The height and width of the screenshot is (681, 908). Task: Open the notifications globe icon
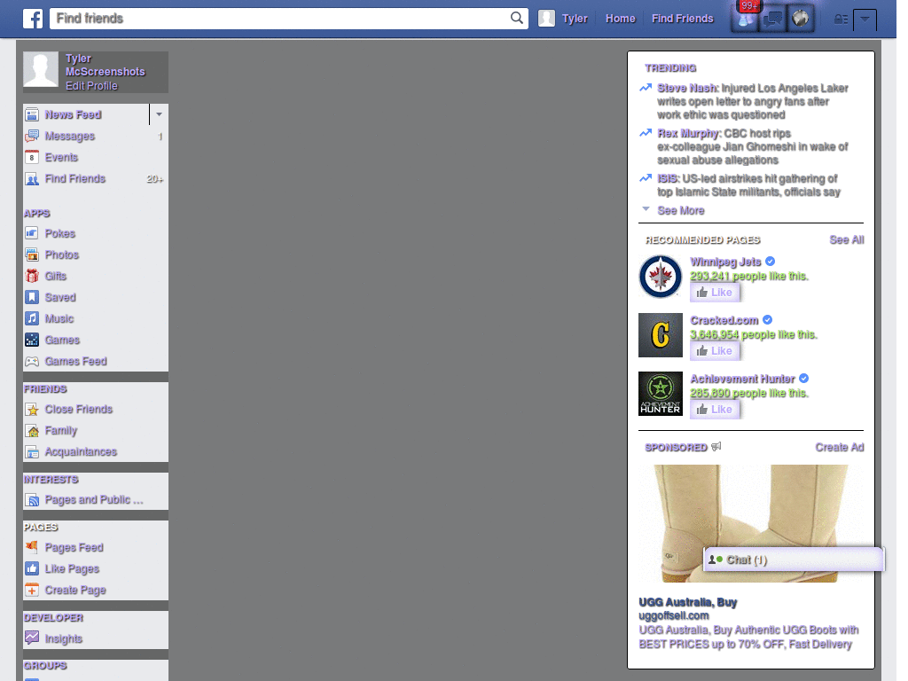(x=801, y=20)
